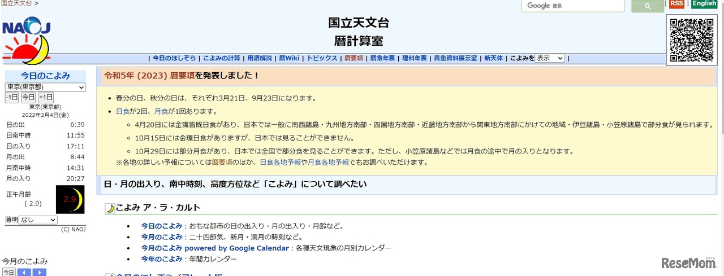Open 今日のこよみ link in list
The width and height of the screenshot is (724, 276).
pyautogui.click(x=162, y=226)
